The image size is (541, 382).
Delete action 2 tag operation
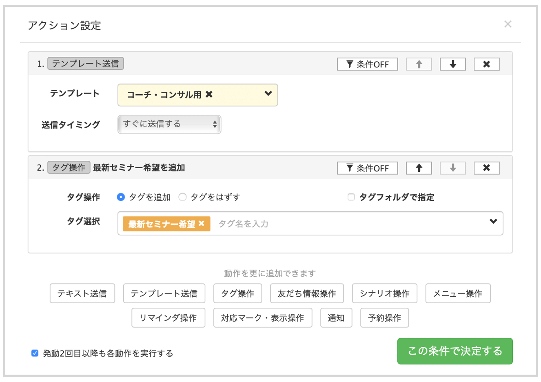[486, 168]
